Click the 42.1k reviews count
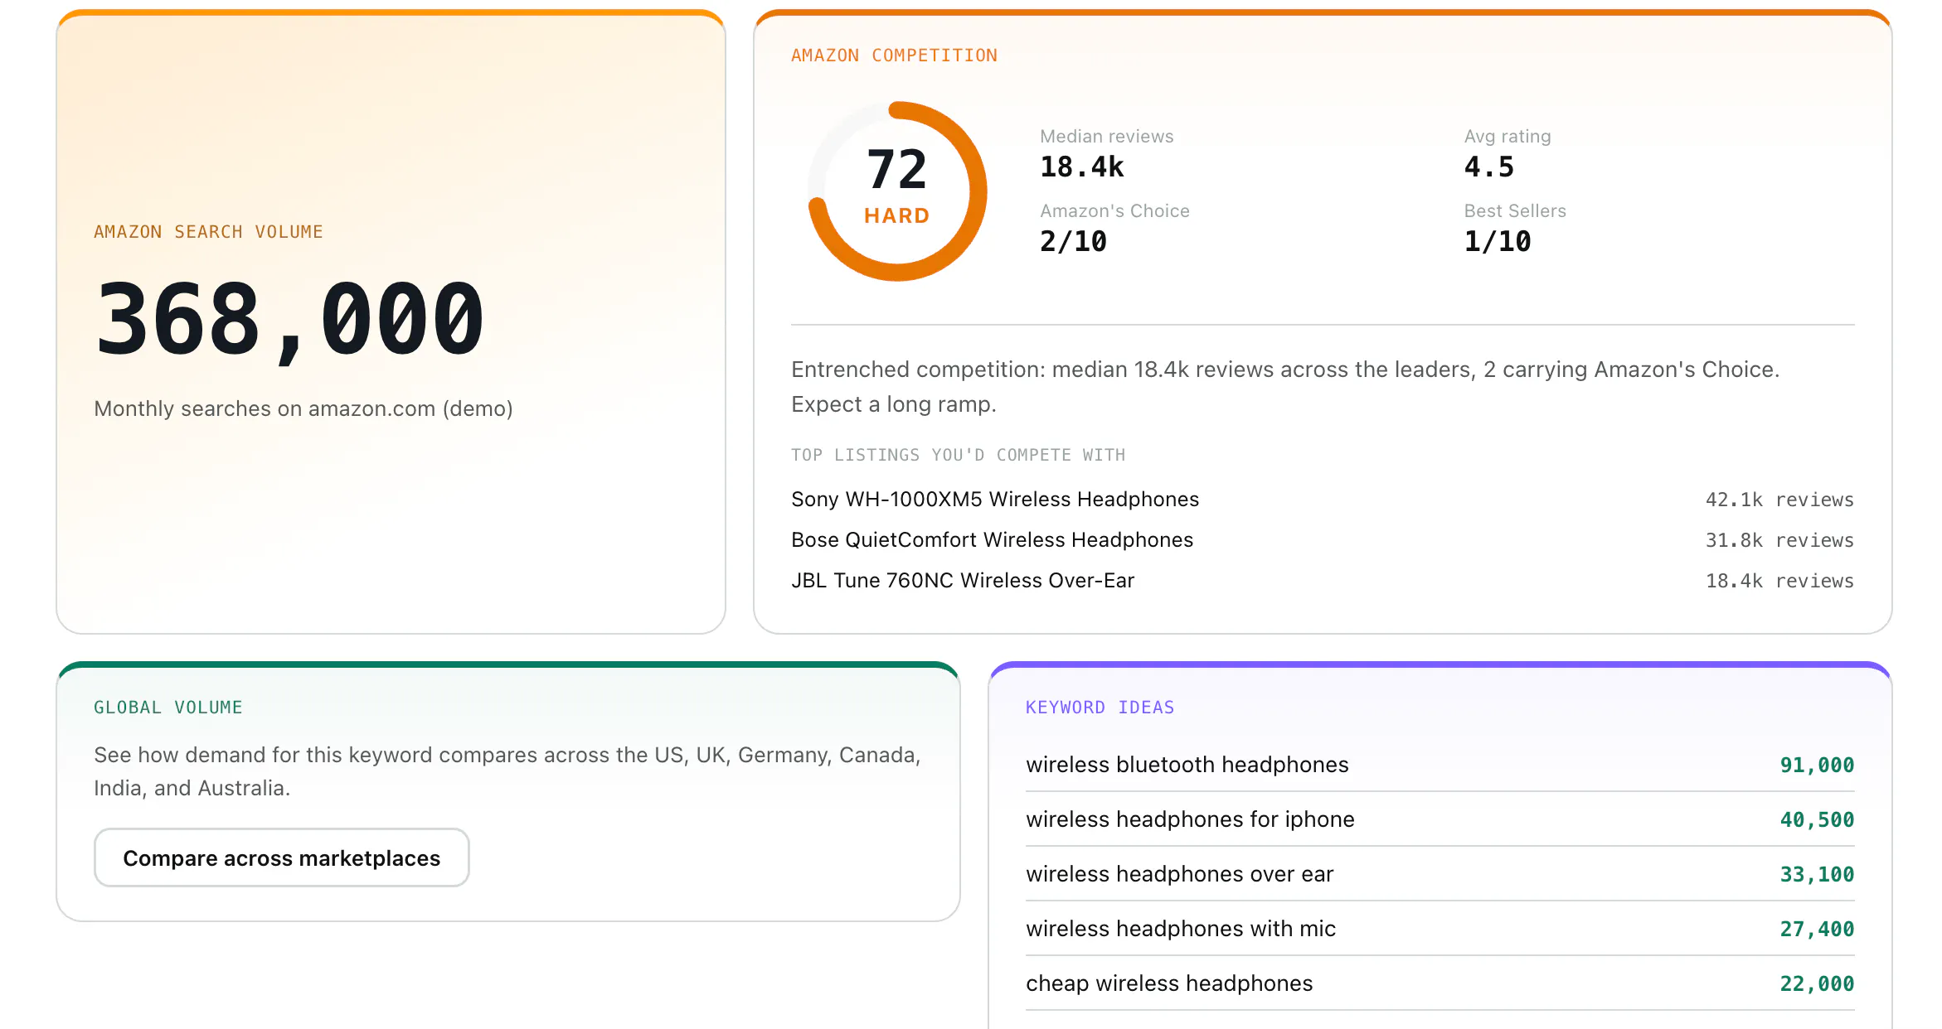The width and height of the screenshot is (1942, 1029). 1779,500
